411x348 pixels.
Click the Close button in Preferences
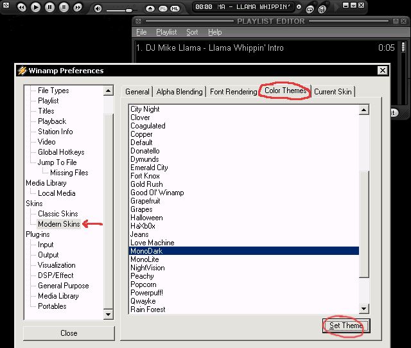[x=69, y=333]
